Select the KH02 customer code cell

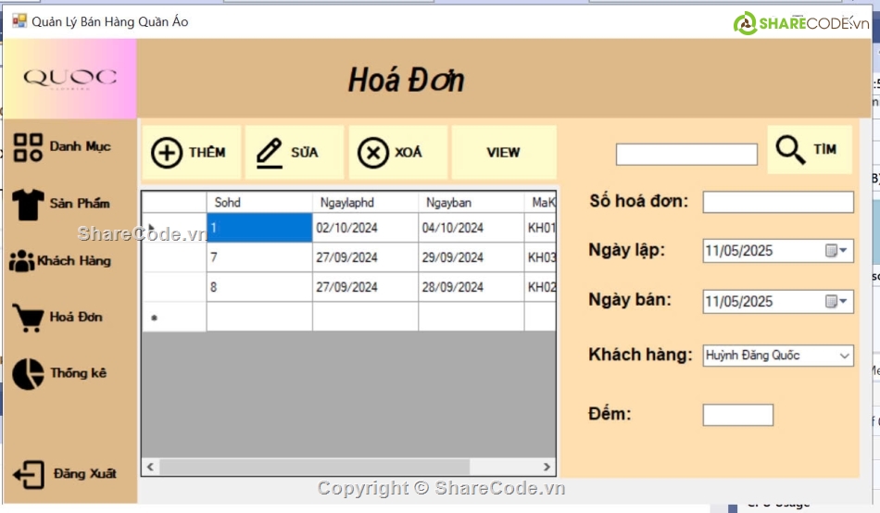click(540, 287)
